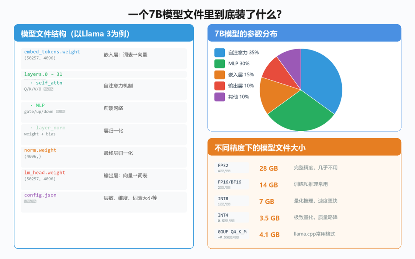The height and width of the screenshot is (259, 415).
Task: Click description 输出层:向量→词表
Action: 125,175
